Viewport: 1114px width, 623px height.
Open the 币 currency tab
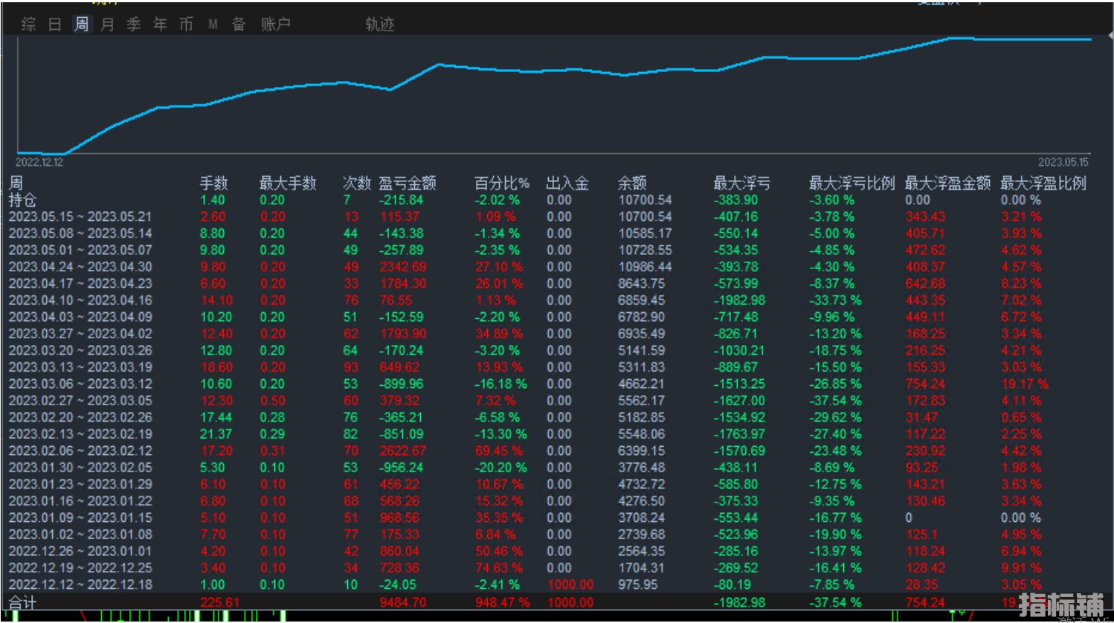(186, 25)
